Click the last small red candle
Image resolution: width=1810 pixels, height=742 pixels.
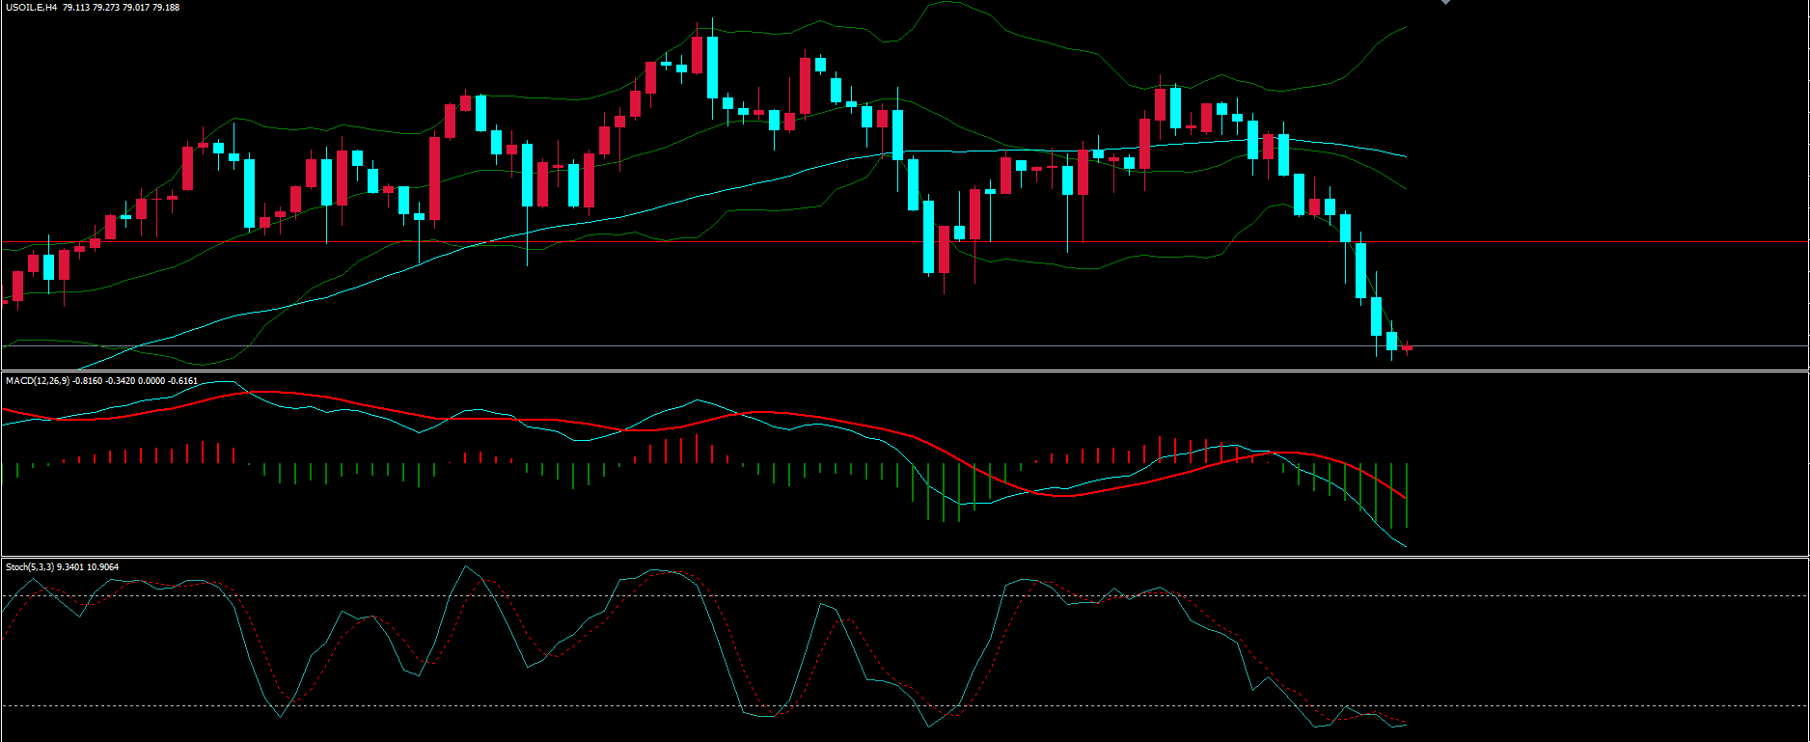pyautogui.click(x=1407, y=347)
